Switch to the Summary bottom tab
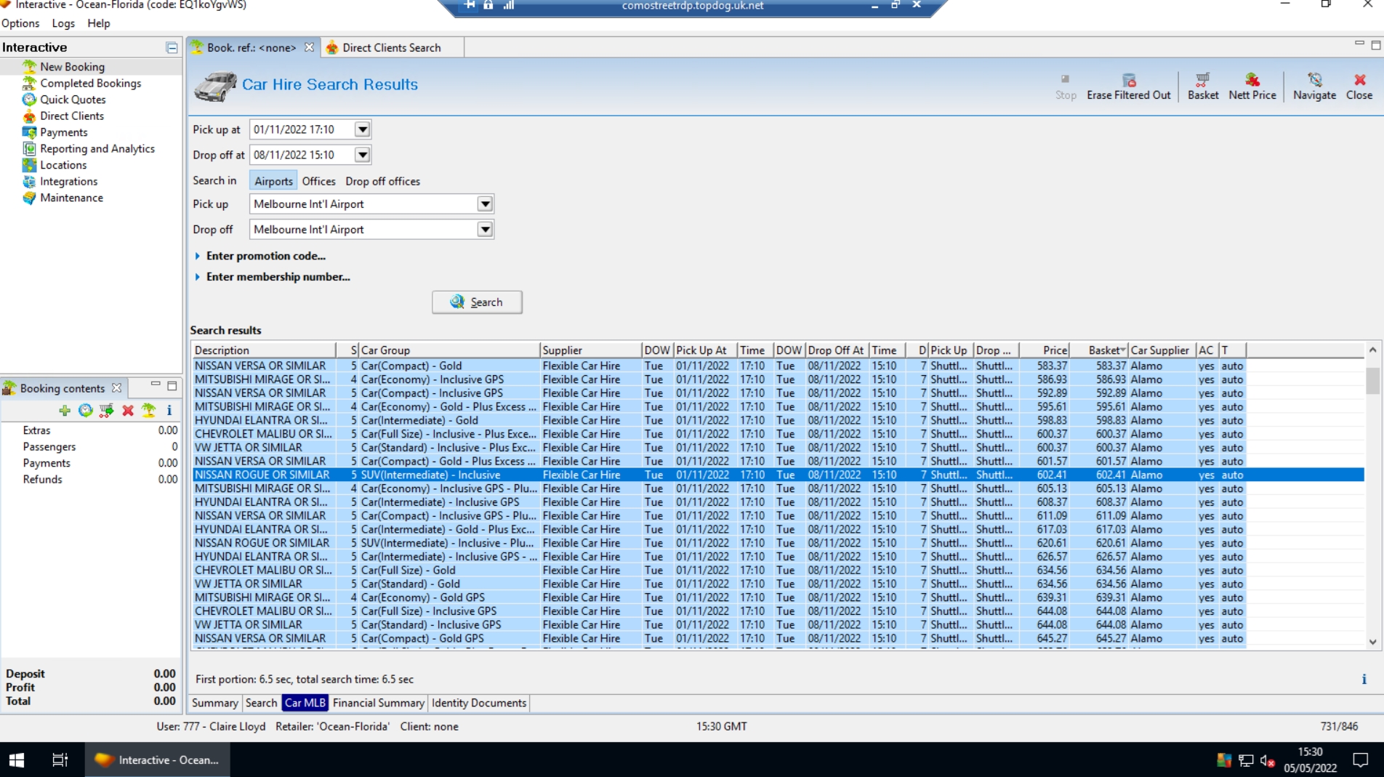Viewport: 1384px width, 777px height. (214, 703)
